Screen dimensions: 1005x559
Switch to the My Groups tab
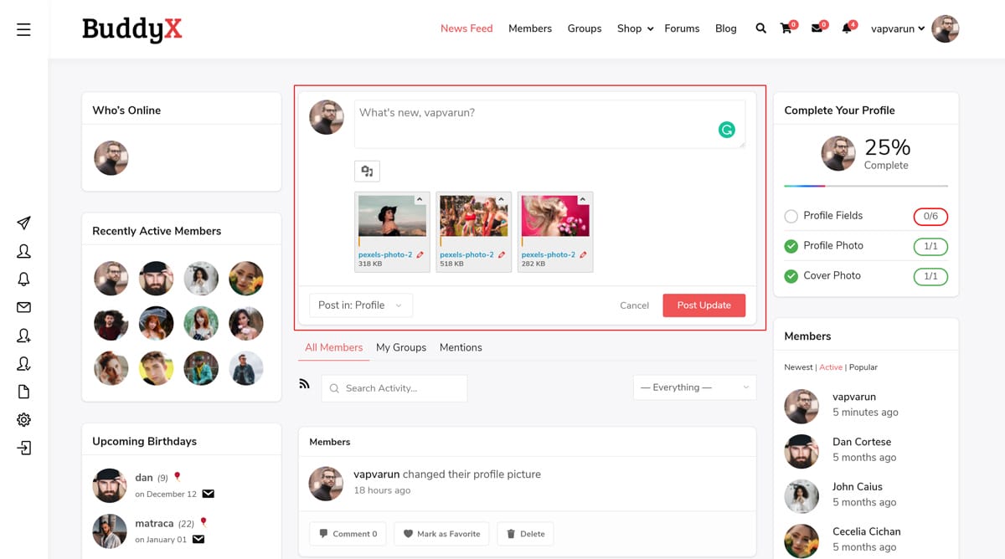(401, 347)
